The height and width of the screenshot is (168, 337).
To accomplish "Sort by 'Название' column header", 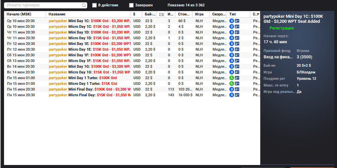I will point(88,14).
